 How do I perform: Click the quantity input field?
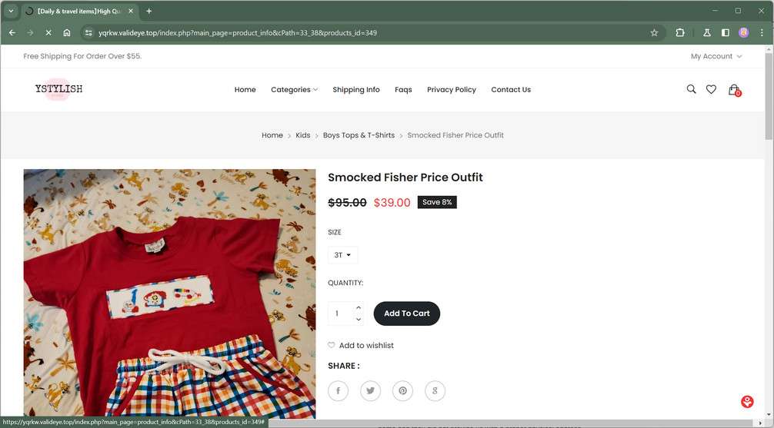[x=340, y=314]
